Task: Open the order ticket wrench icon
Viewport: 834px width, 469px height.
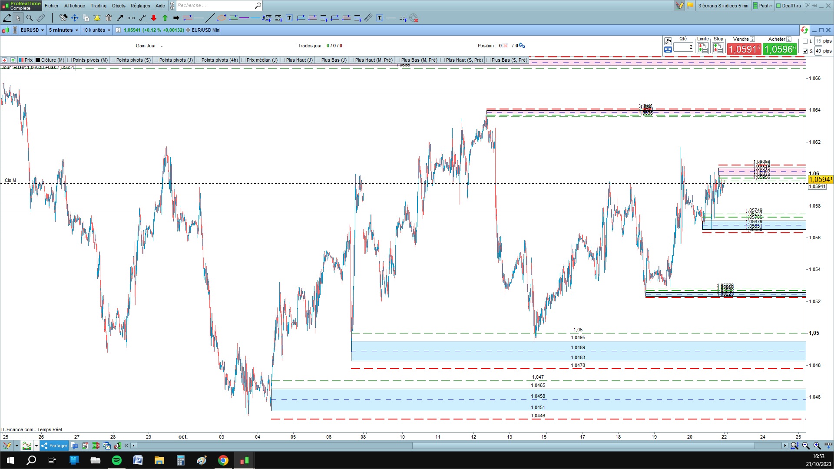Action: (x=668, y=41)
